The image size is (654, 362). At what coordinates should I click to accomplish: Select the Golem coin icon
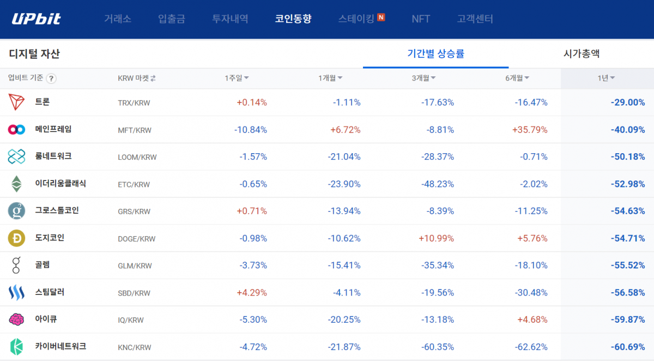pyautogui.click(x=16, y=266)
